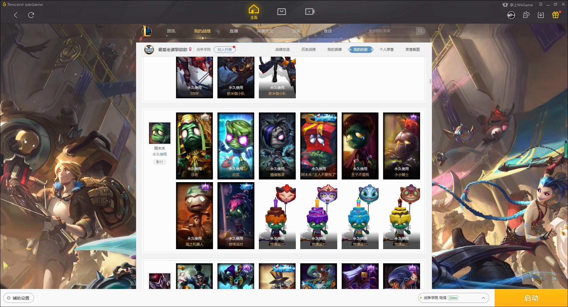Select the 法老 Amumu skin thumbnail
The image size is (568, 307).
(x=194, y=146)
